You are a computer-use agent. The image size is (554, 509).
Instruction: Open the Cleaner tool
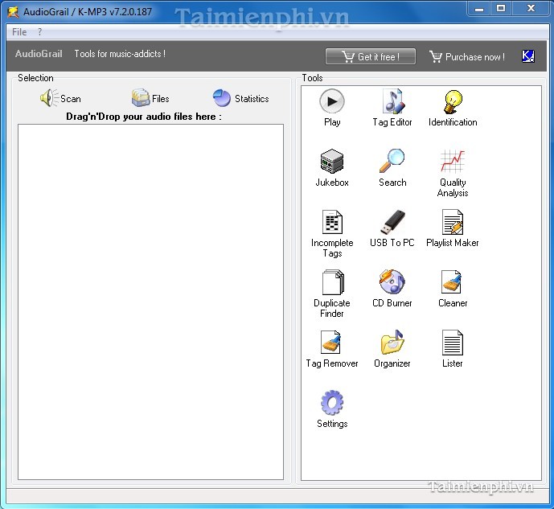pyautogui.click(x=453, y=283)
